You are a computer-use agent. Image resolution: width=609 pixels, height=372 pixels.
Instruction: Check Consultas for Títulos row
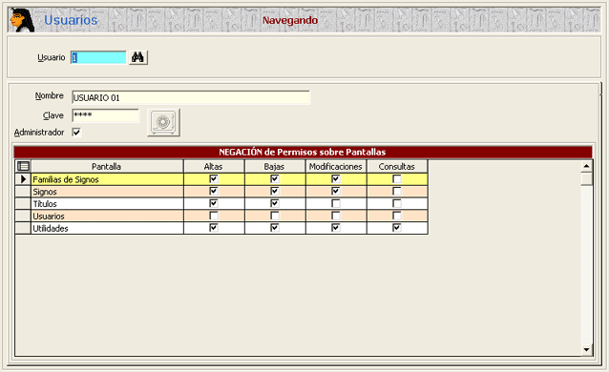[x=397, y=203]
